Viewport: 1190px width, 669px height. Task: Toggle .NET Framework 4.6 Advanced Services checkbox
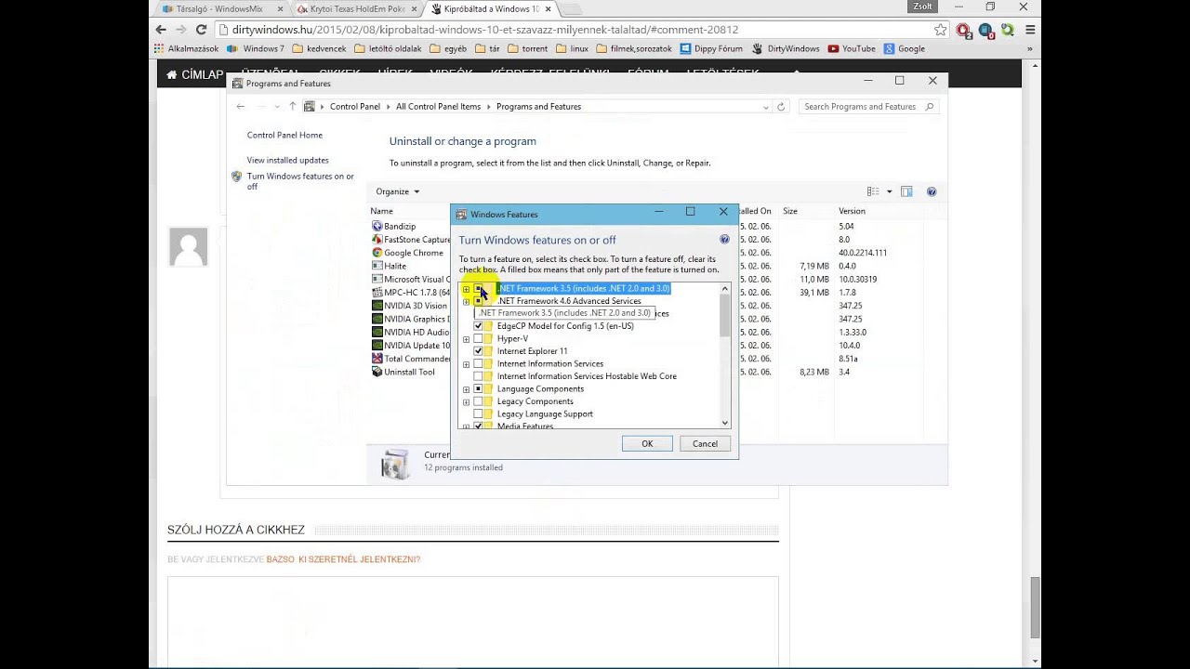tap(479, 301)
